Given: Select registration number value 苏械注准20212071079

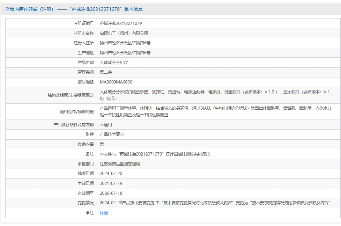Looking at the screenshot, I should tap(121, 23).
